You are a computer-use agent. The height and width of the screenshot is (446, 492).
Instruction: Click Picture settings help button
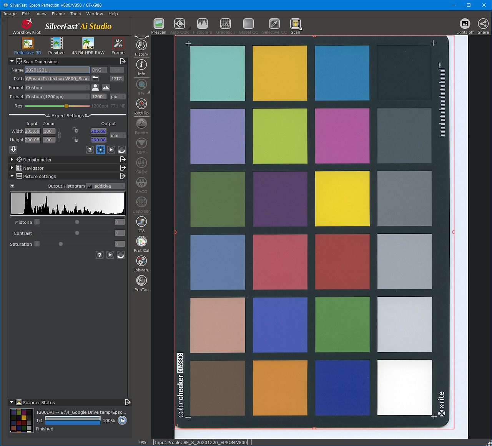(100, 255)
